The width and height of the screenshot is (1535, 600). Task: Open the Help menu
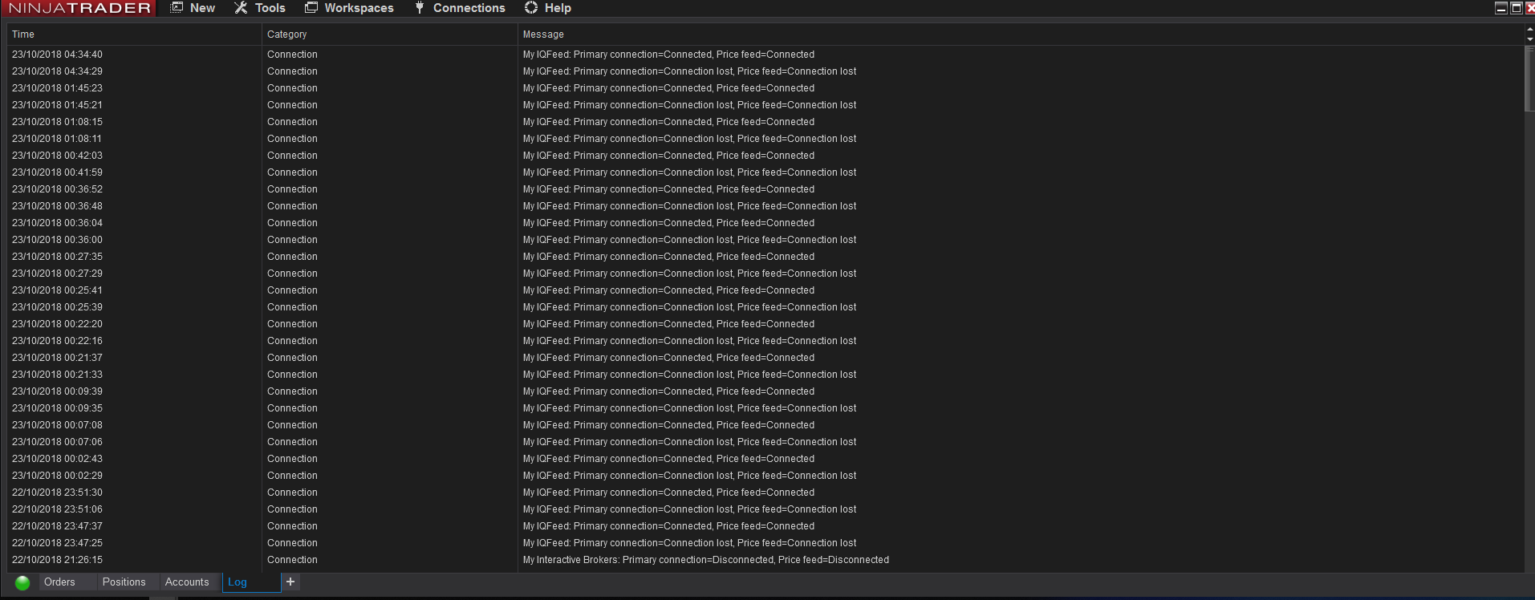coord(548,8)
